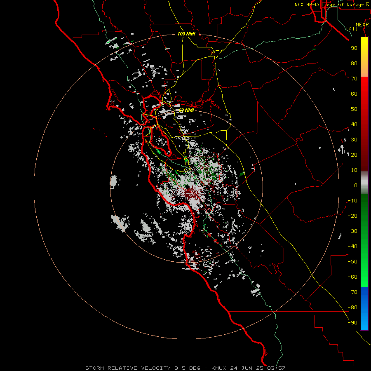Click the positive 70 scale value
Image resolution: width=371 pixels, height=371 pixels.
click(354, 79)
